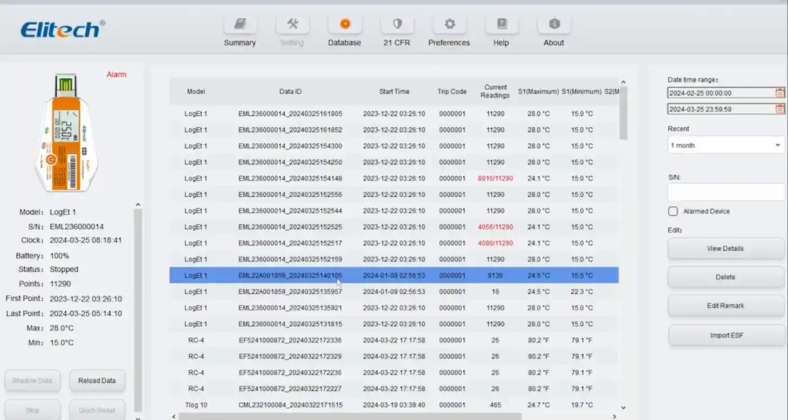Click red reading 8016/11290

tap(495, 178)
